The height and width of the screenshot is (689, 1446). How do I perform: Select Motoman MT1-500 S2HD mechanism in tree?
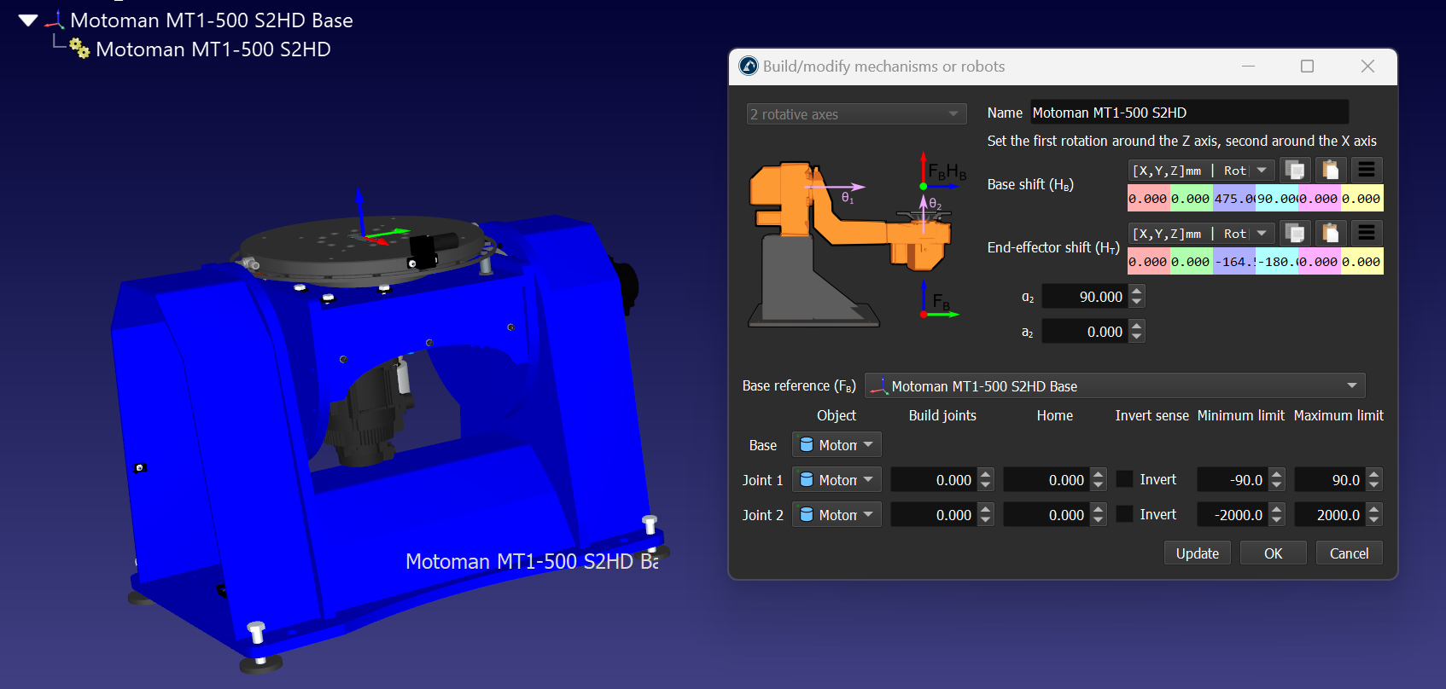[x=213, y=49]
